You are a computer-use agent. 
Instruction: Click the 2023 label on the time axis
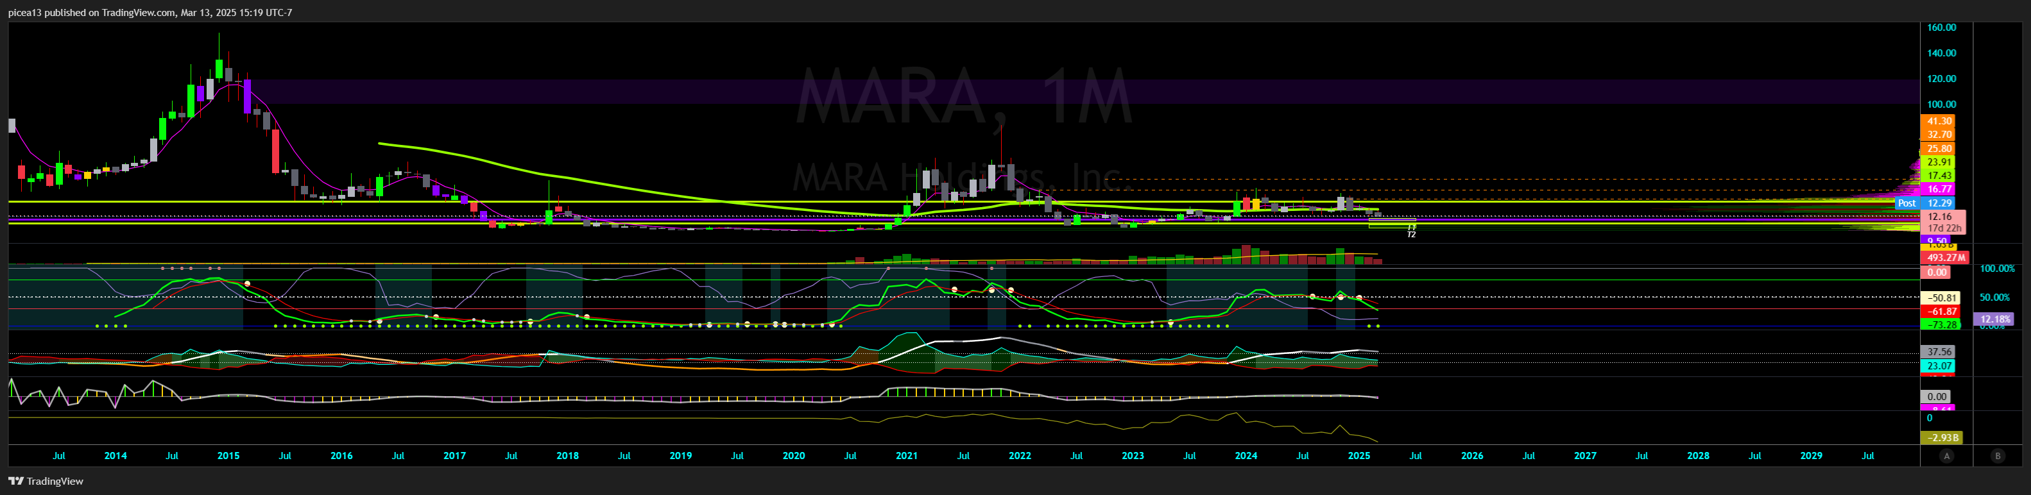[x=1133, y=456]
